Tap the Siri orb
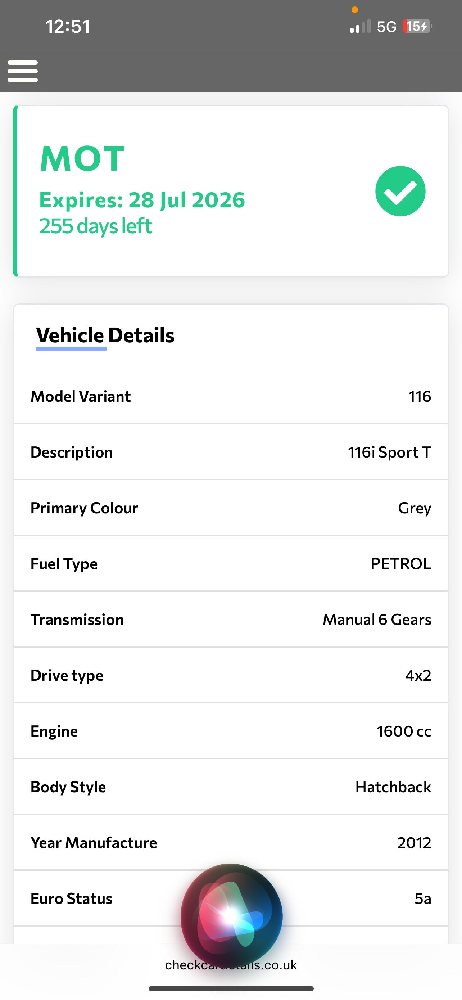Viewport: 462px width, 1000px height. 231,915
